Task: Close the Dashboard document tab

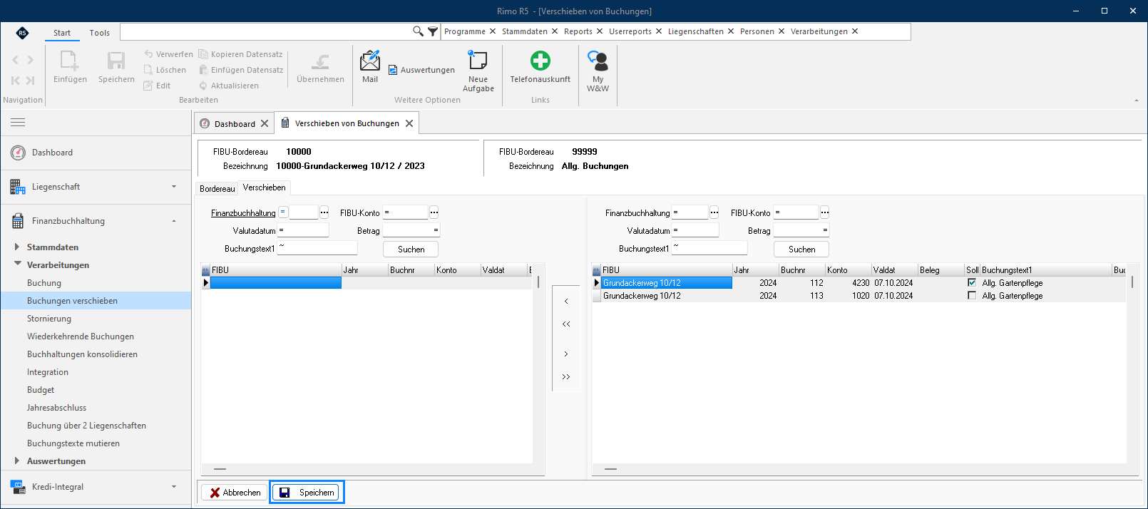Action: click(x=265, y=123)
